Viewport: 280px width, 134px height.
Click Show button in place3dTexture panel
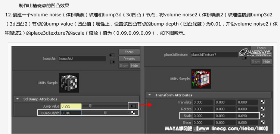[x=255, y=61]
